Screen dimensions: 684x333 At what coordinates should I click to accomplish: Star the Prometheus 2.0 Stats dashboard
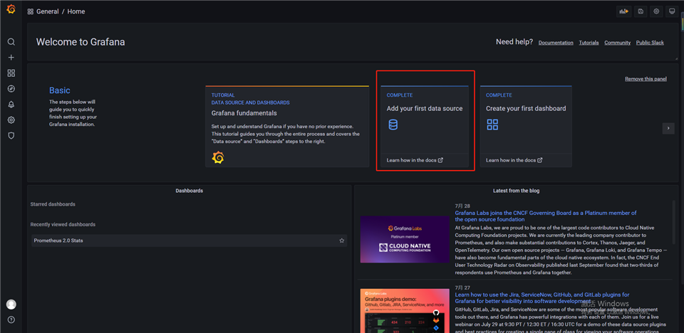point(342,240)
